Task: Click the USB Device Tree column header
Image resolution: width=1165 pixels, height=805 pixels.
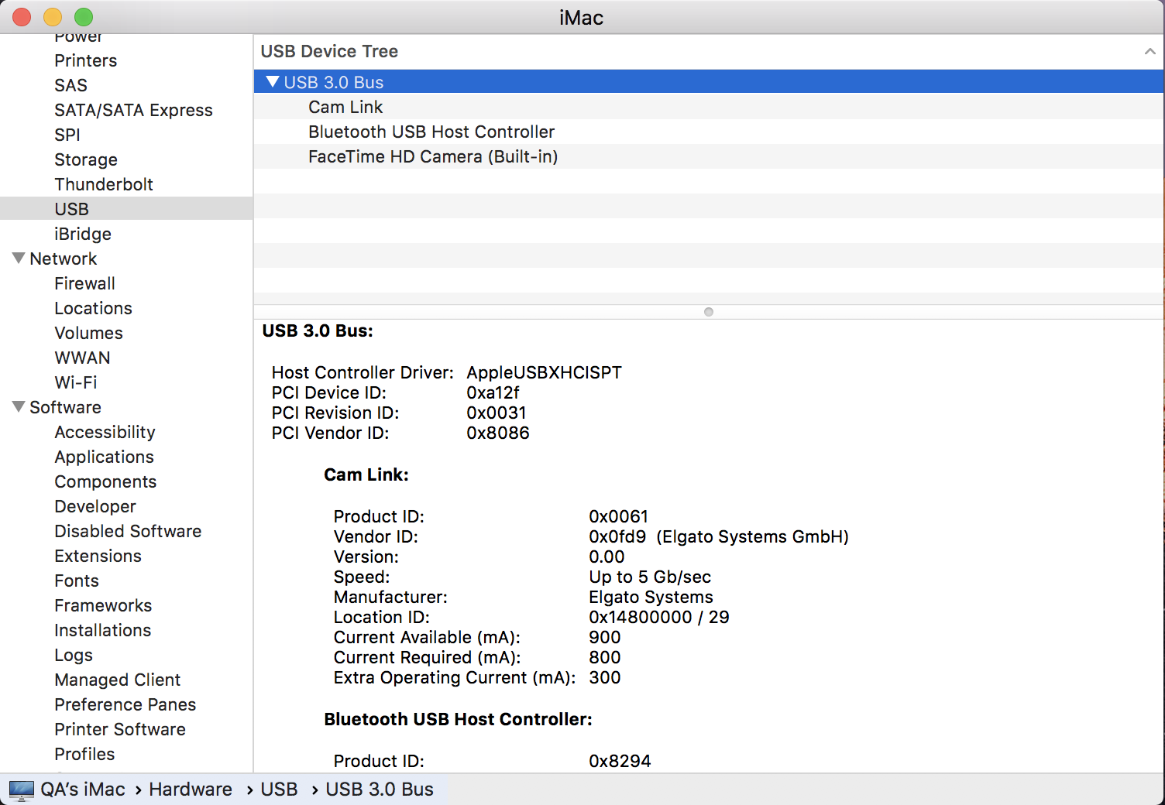Action: 329,52
